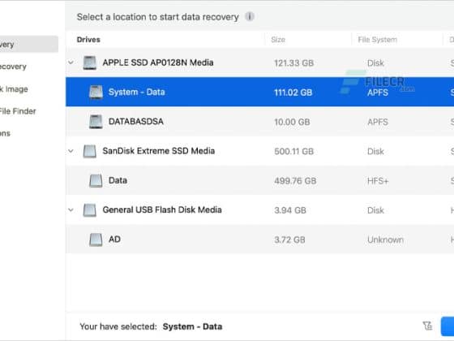
Task: Collapse the General USB Flash Disk Media drive
Action: coord(71,209)
